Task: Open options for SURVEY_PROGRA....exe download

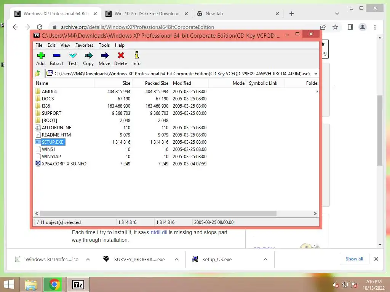Action: tap(177, 259)
